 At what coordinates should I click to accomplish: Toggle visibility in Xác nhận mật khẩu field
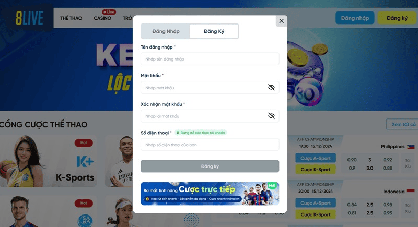click(271, 116)
